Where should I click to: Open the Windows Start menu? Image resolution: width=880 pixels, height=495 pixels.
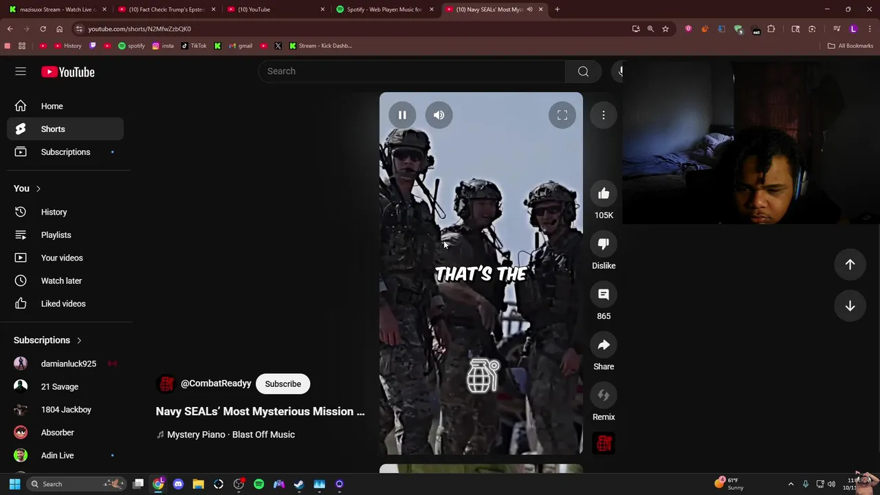coord(14,484)
